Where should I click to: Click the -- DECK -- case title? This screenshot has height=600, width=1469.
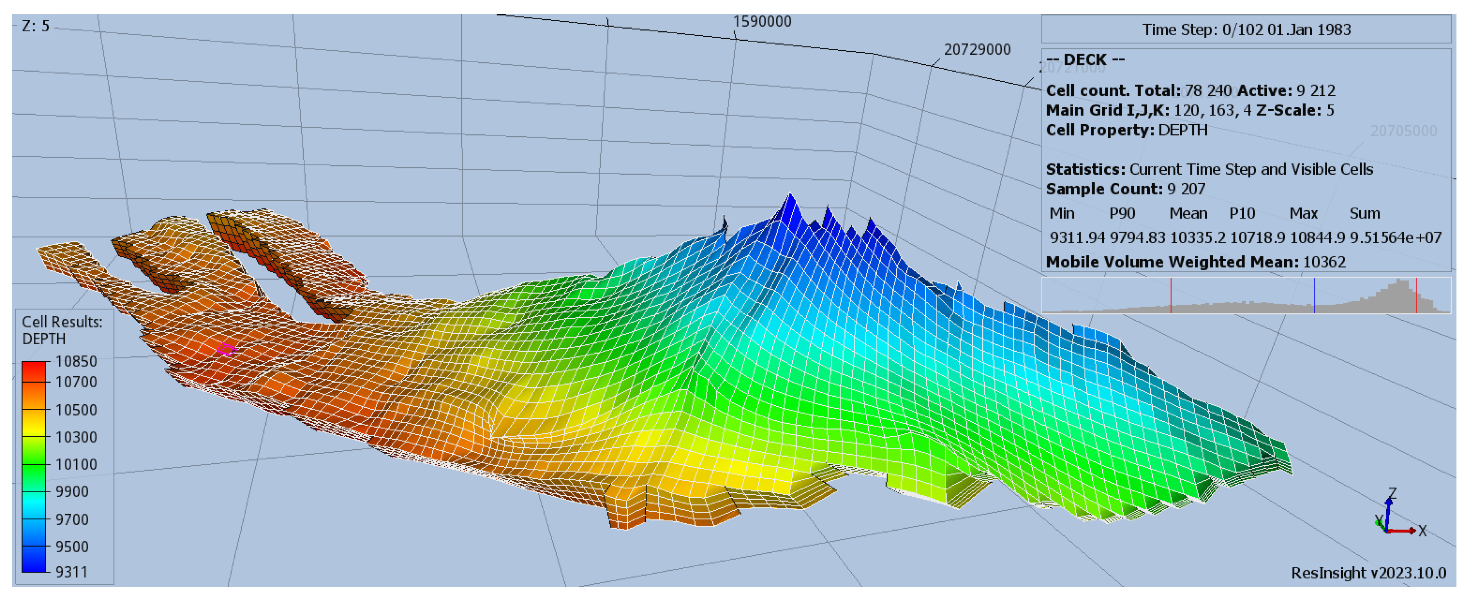click(1085, 60)
